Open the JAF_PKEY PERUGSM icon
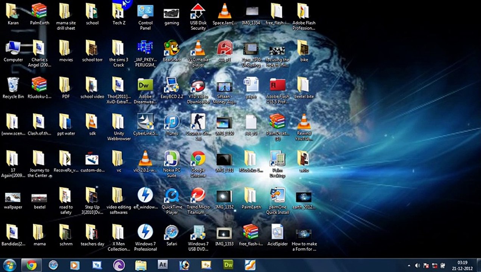 pos(145,54)
